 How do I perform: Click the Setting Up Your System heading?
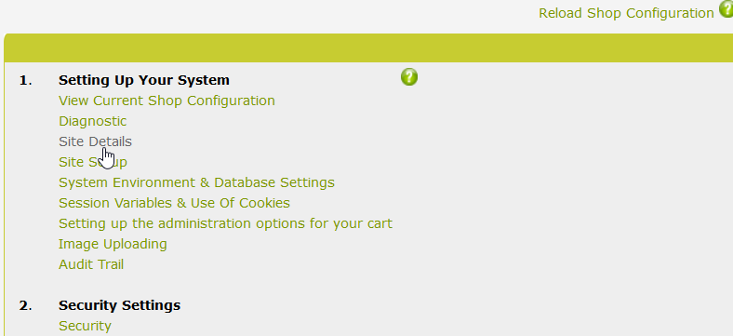(144, 80)
